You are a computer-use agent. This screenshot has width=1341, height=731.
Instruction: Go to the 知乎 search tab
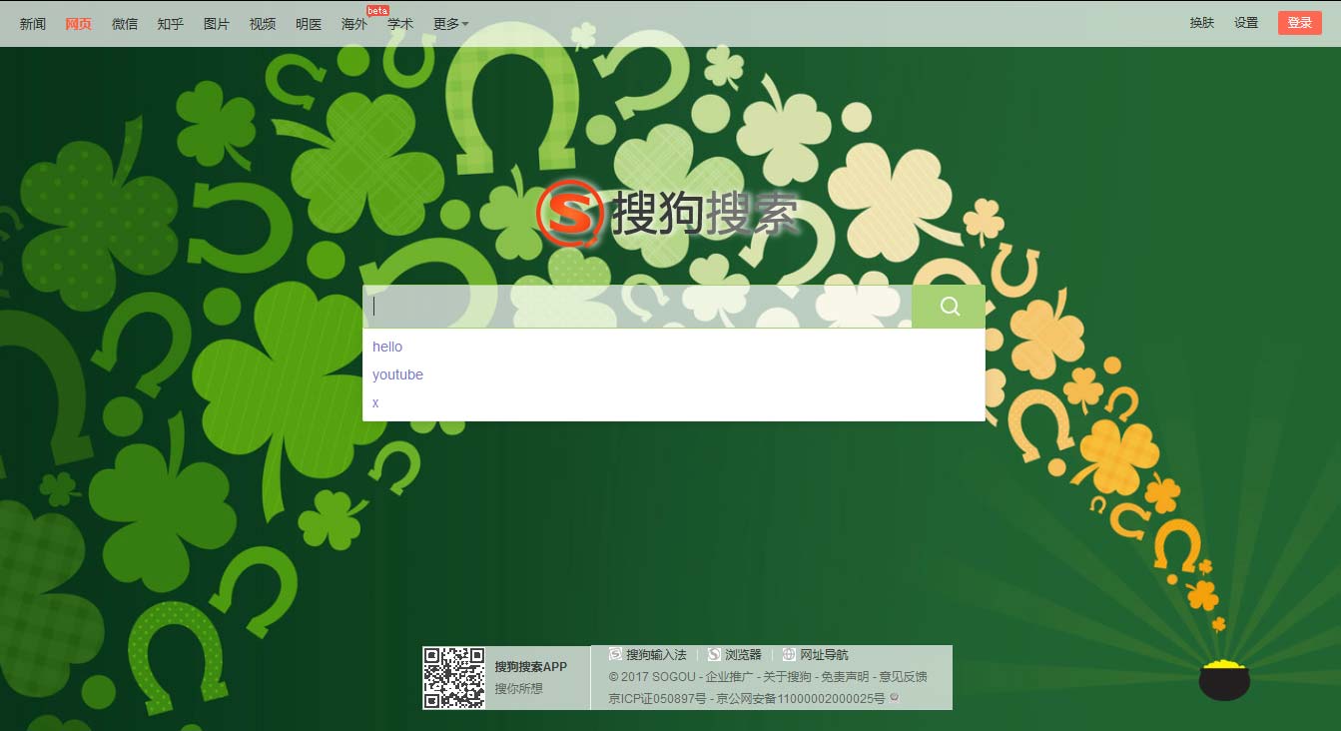(x=171, y=24)
